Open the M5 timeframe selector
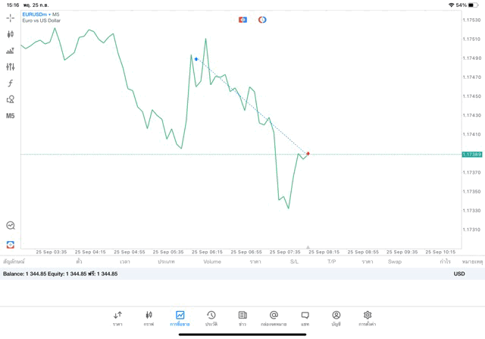 pyautogui.click(x=11, y=116)
